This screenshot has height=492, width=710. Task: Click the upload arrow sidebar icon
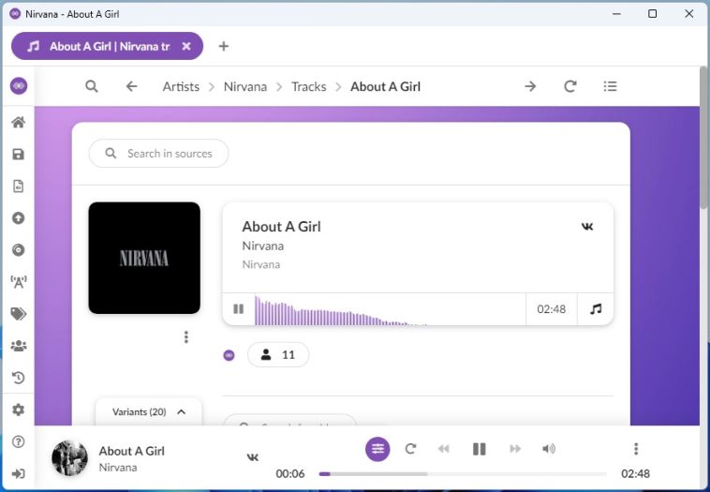click(19, 218)
